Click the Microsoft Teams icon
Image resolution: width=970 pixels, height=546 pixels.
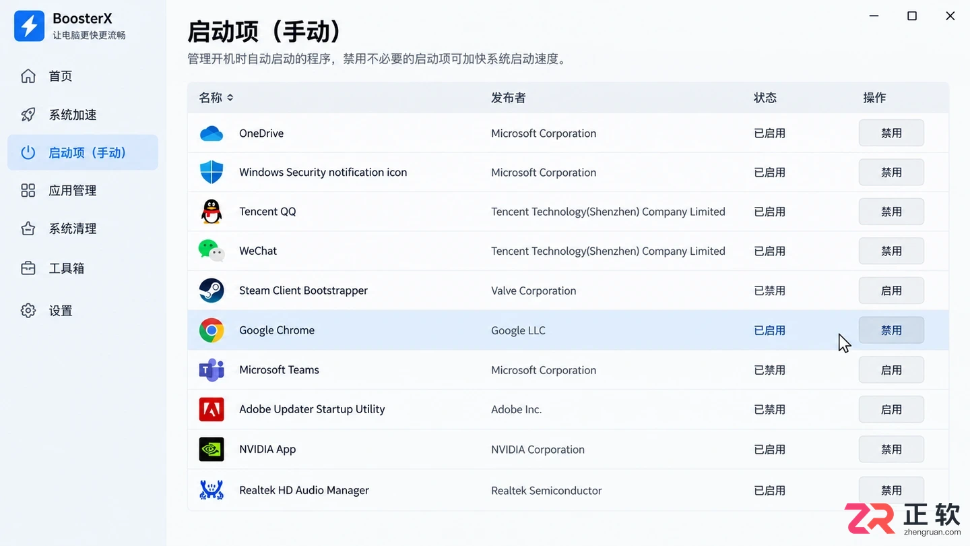[x=212, y=370]
